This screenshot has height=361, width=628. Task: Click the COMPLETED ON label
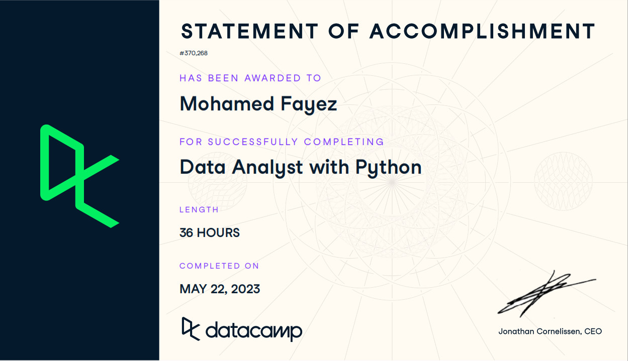coord(219,266)
